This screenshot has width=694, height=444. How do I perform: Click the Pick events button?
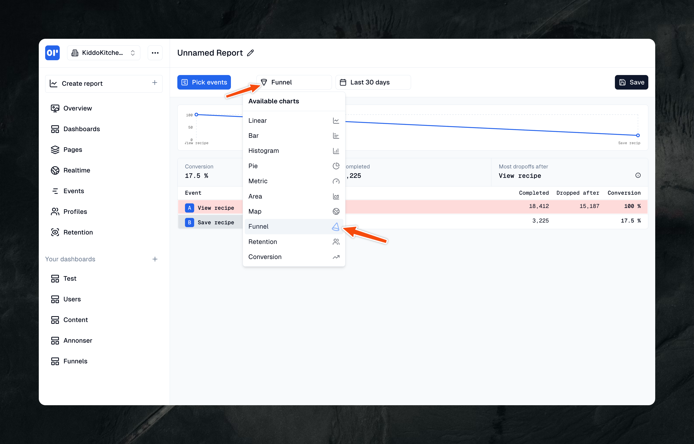[204, 82]
